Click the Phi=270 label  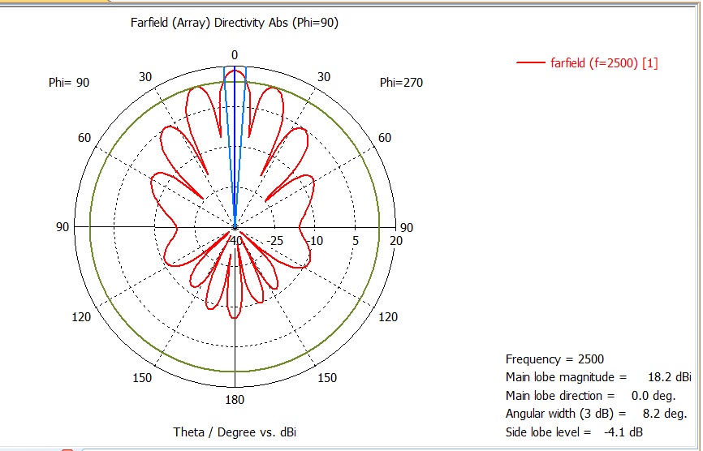(x=401, y=83)
